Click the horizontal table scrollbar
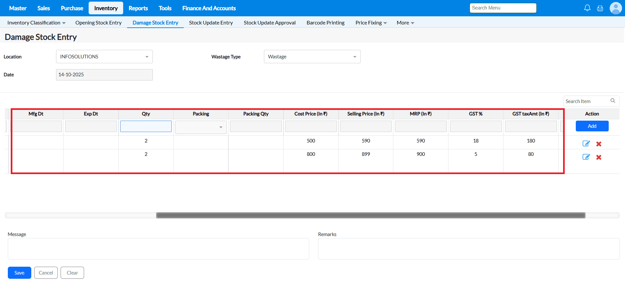This screenshot has width=625, height=283. point(371,215)
